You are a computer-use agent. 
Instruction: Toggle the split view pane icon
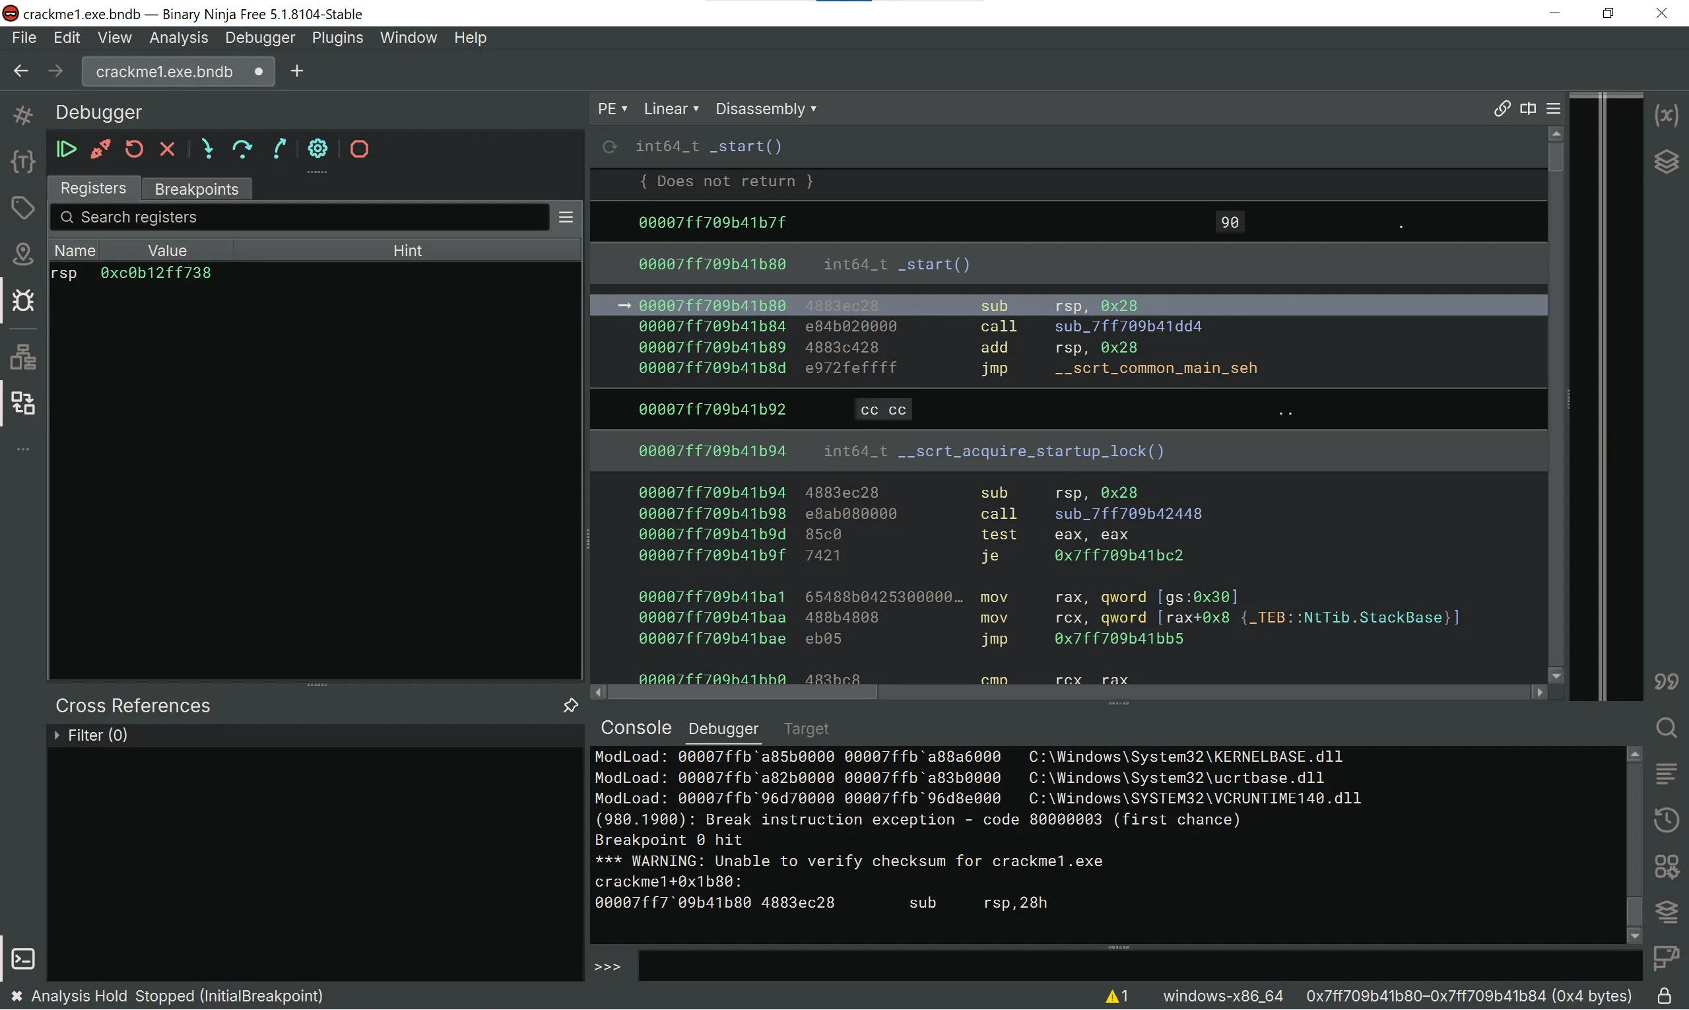click(1527, 109)
